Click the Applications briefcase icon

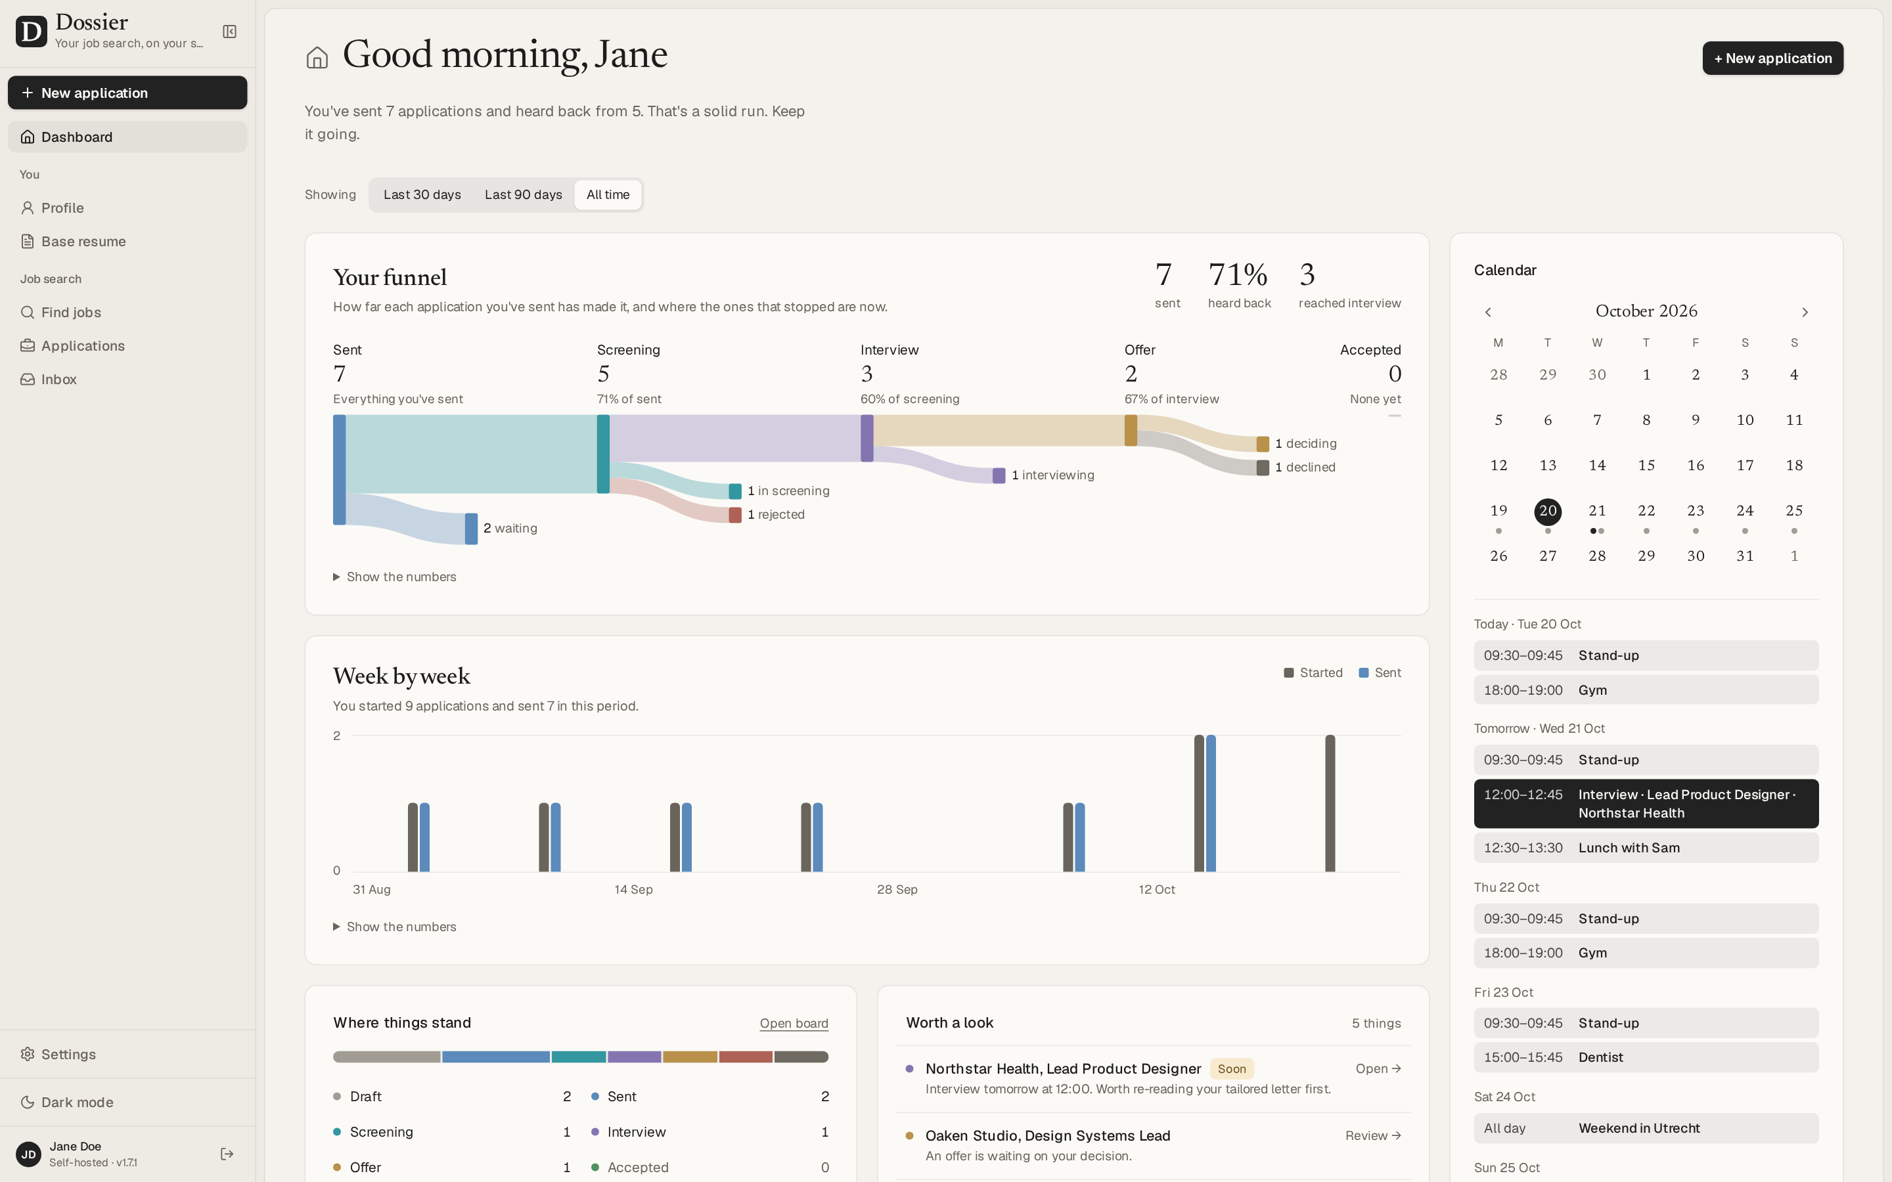[28, 345]
